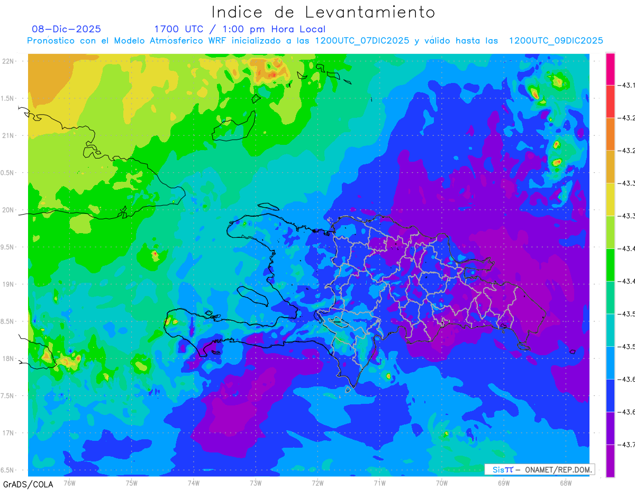Select the '19N' latitude label

click(8, 284)
